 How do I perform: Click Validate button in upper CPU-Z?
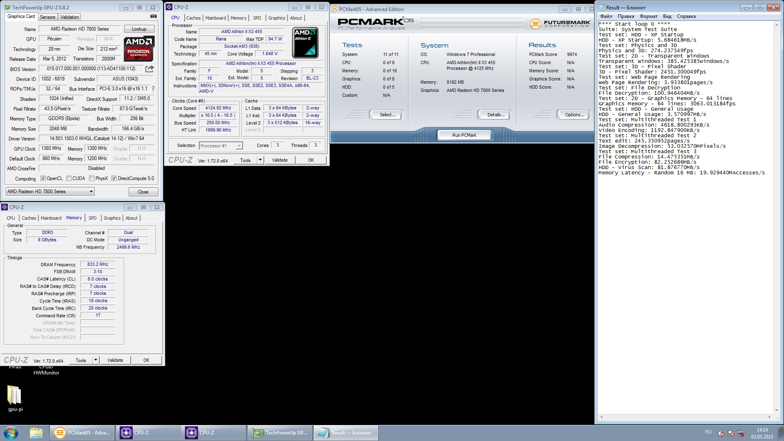(x=280, y=160)
